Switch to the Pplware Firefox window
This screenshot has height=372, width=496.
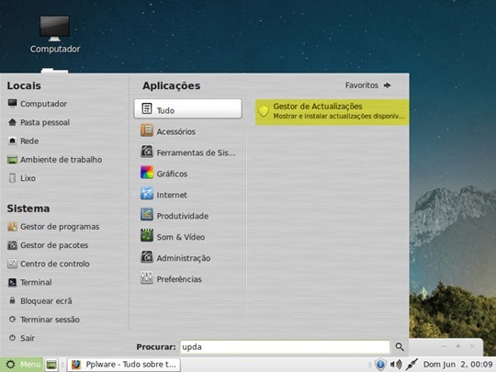pos(124,365)
